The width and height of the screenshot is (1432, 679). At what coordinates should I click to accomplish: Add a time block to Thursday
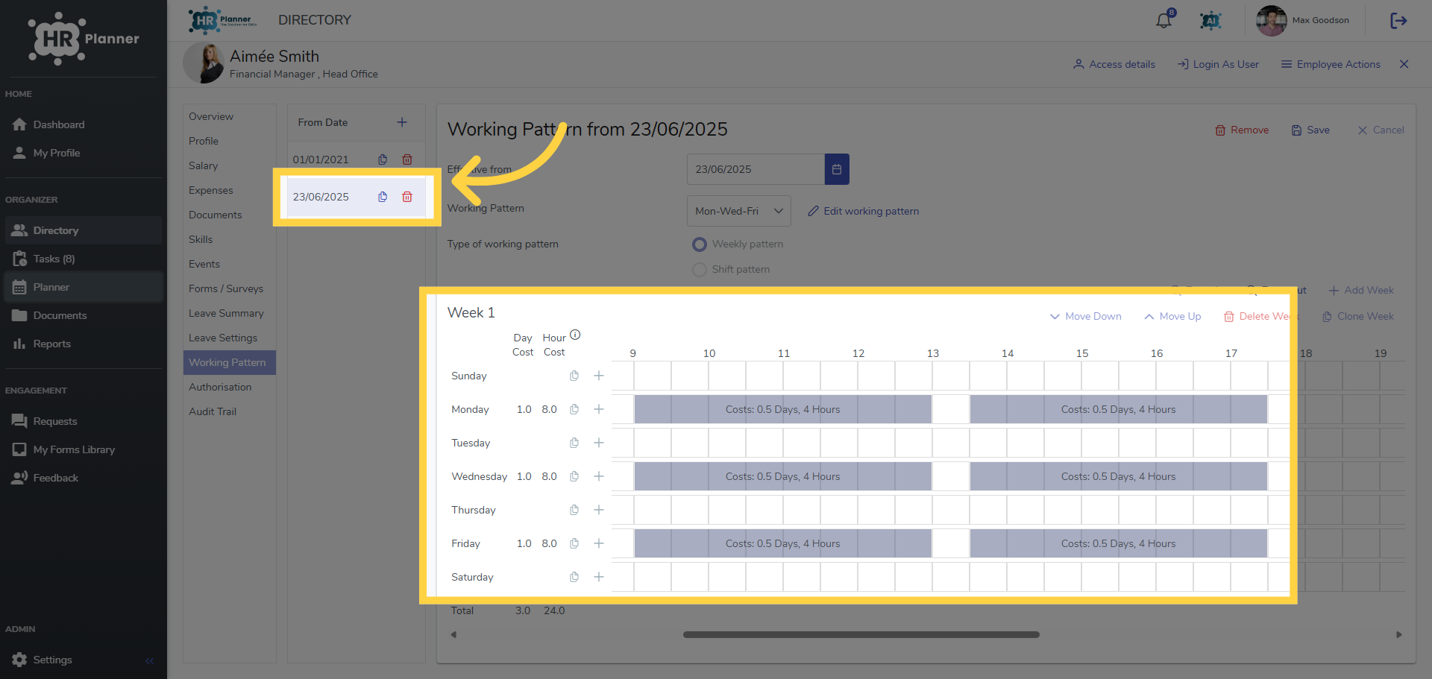(599, 510)
